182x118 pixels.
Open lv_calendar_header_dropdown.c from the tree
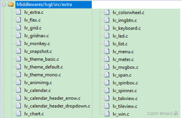[x=57, y=106]
